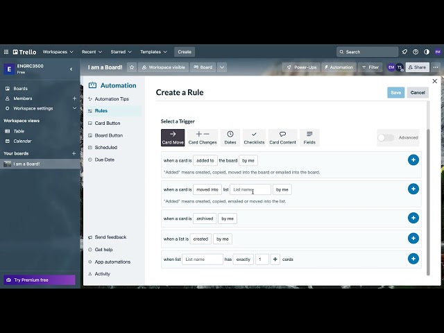
Task: Open the help question mark icon
Action: pyautogui.click(x=416, y=52)
